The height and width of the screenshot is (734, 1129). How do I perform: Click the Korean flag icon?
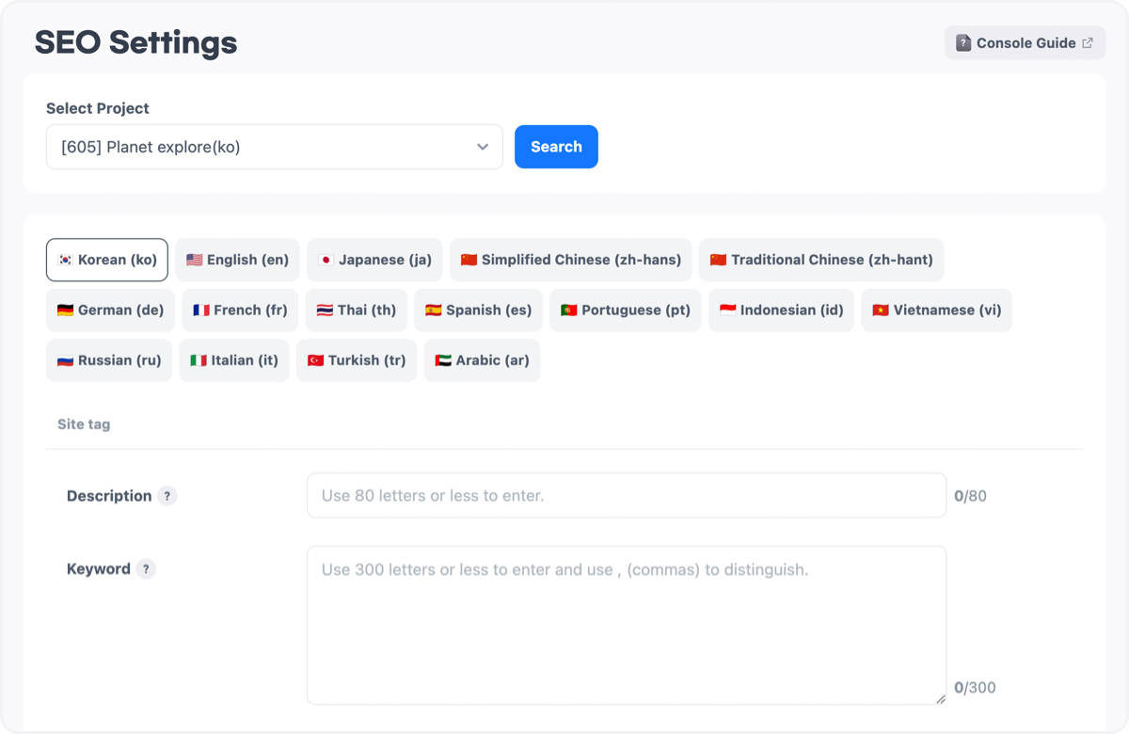(65, 260)
